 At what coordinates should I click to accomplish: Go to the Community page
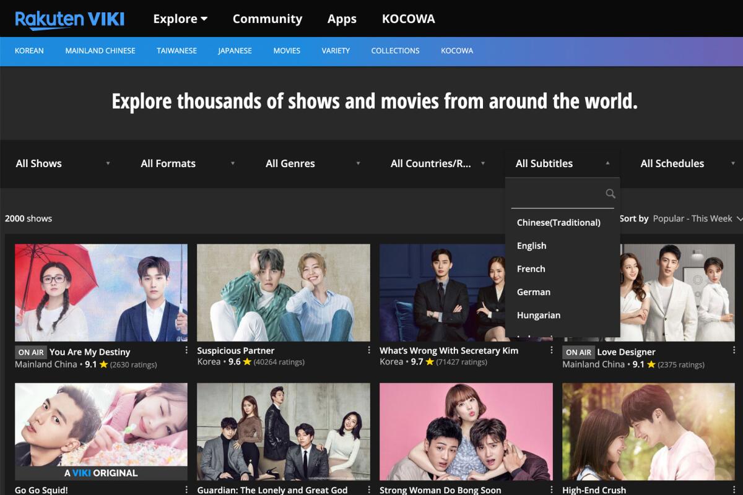point(267,19)
